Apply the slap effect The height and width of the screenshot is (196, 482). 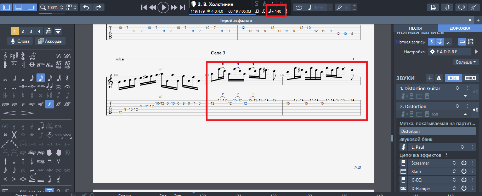[x=32, y=153]
